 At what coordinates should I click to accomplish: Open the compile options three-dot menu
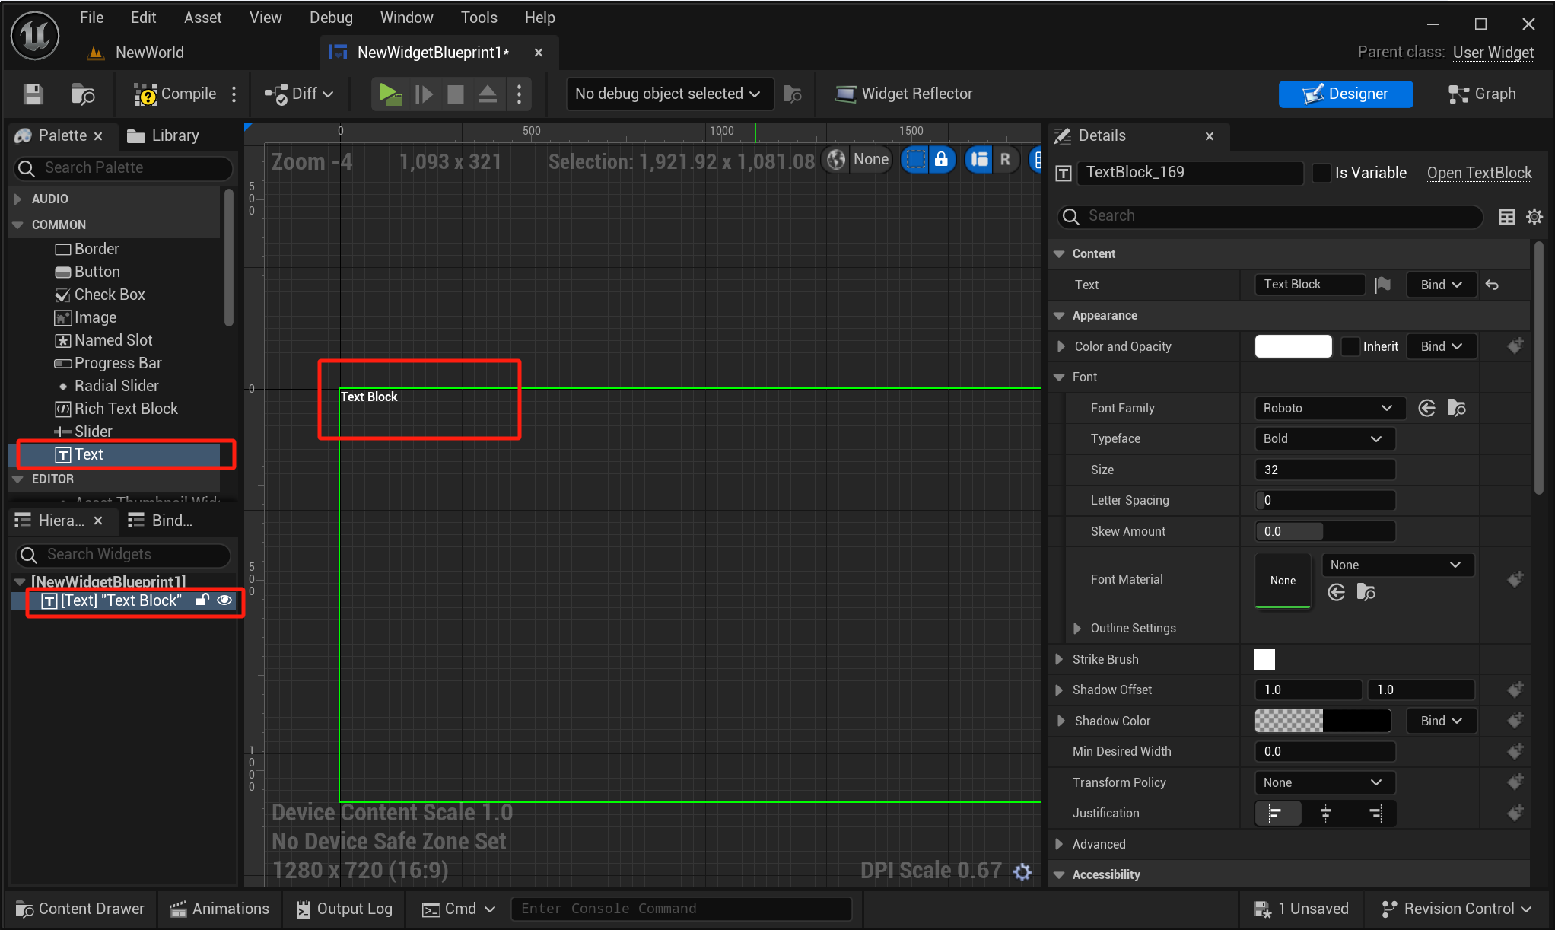234,94
